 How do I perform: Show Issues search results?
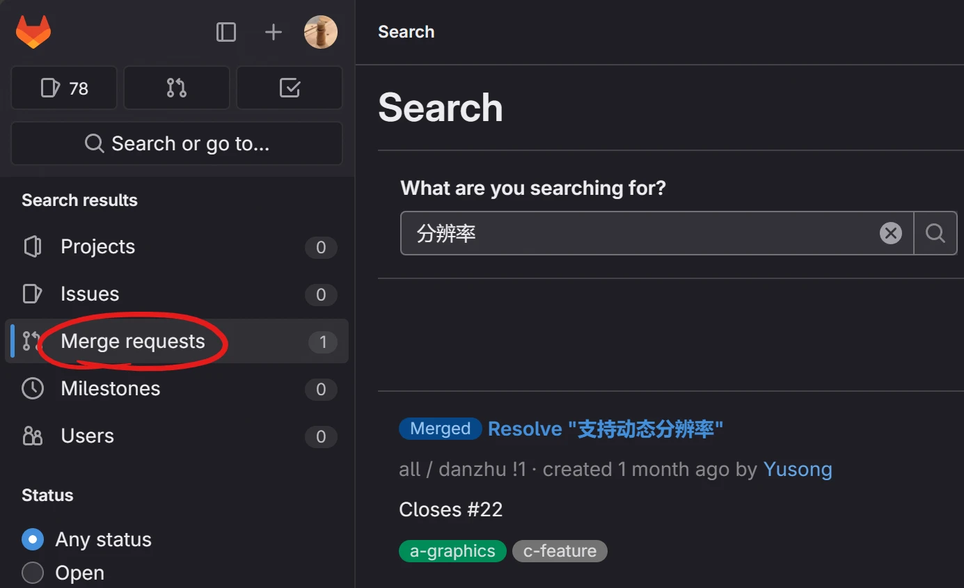pyautogui.click(x=90, y=294)
